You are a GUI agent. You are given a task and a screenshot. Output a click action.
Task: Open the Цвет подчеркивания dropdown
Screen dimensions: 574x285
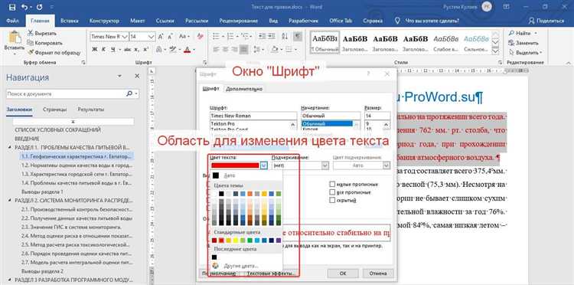pos(386,165)
